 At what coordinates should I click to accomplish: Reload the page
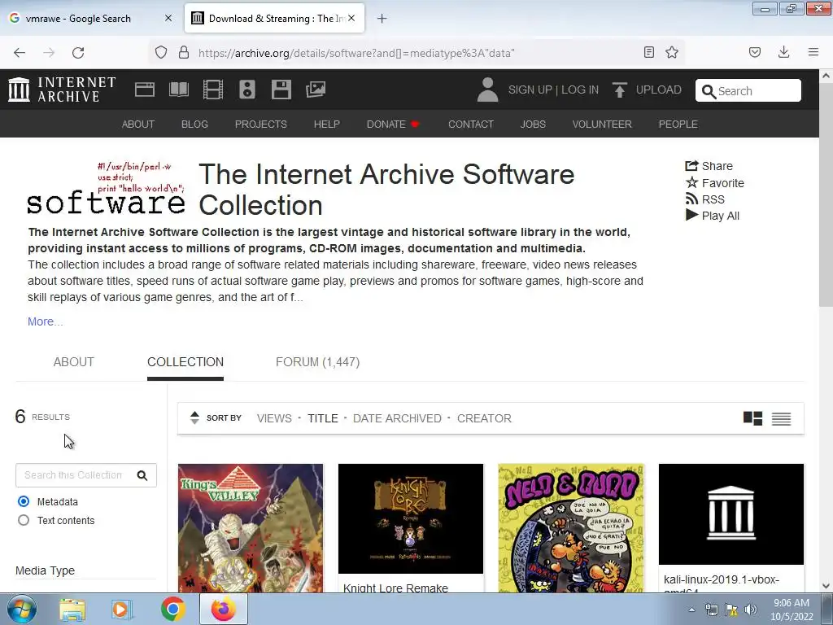(78, 53)
